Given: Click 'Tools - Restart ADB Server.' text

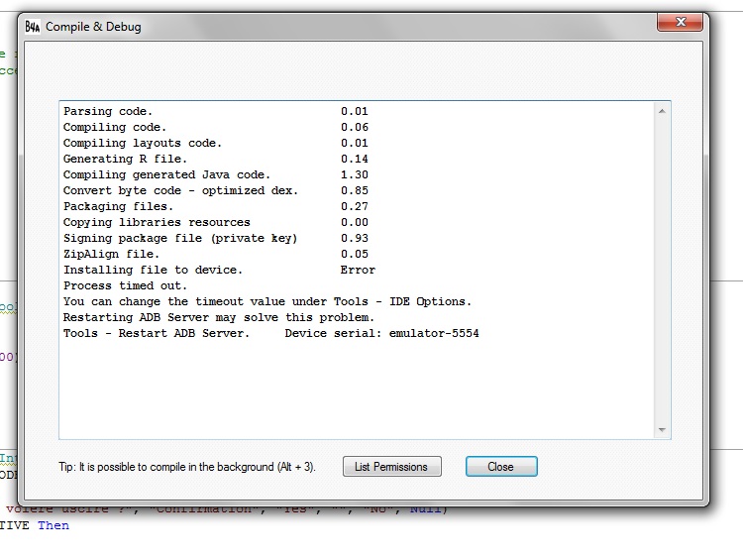Looking at the screenshot, I should [x=156, y=334].
